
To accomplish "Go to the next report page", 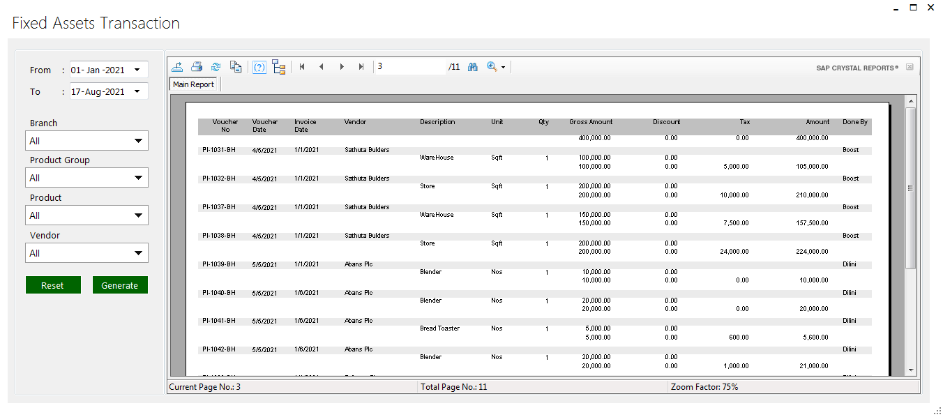I will 342,67.
